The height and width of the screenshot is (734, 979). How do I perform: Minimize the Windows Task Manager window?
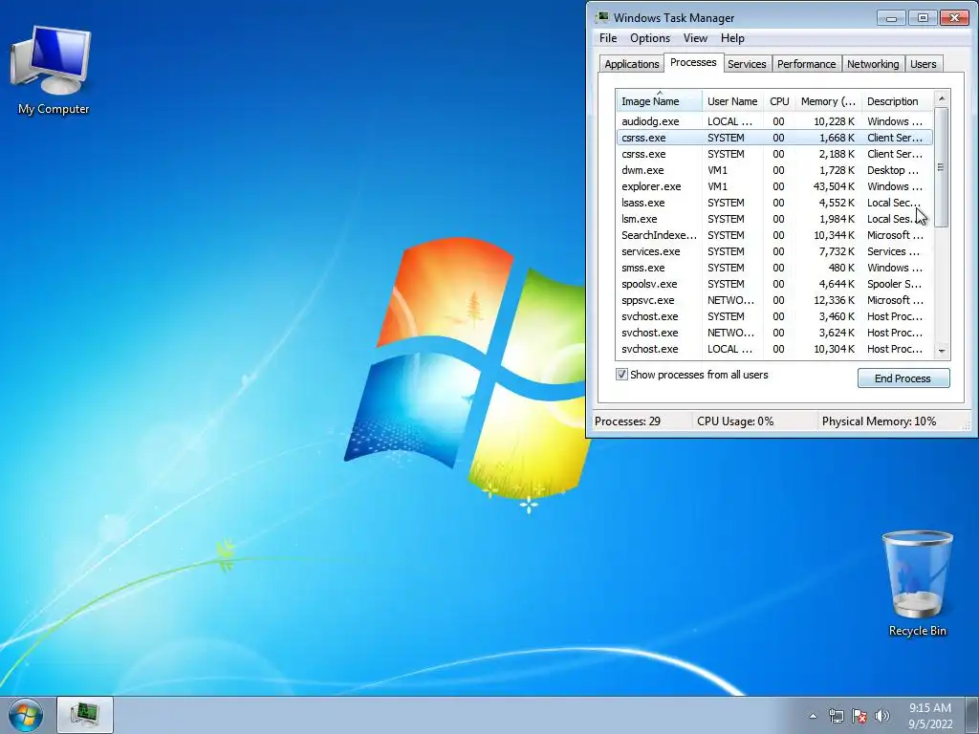coord(891,17)
